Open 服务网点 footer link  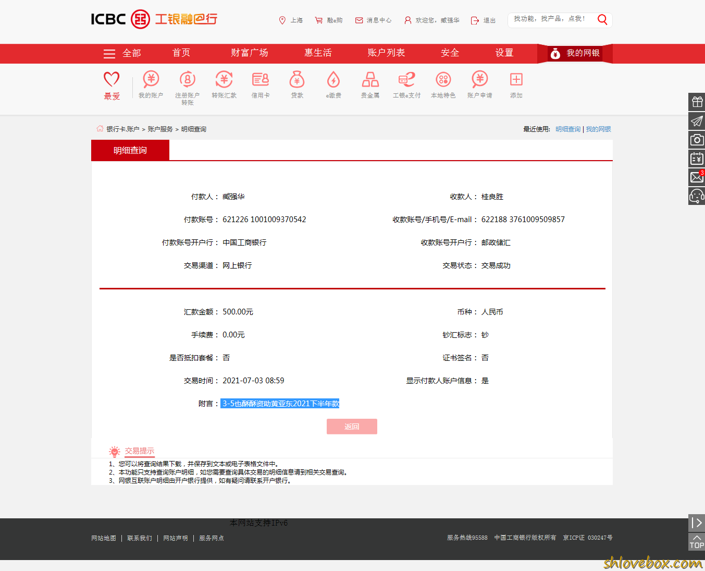[x=212, y=538]
